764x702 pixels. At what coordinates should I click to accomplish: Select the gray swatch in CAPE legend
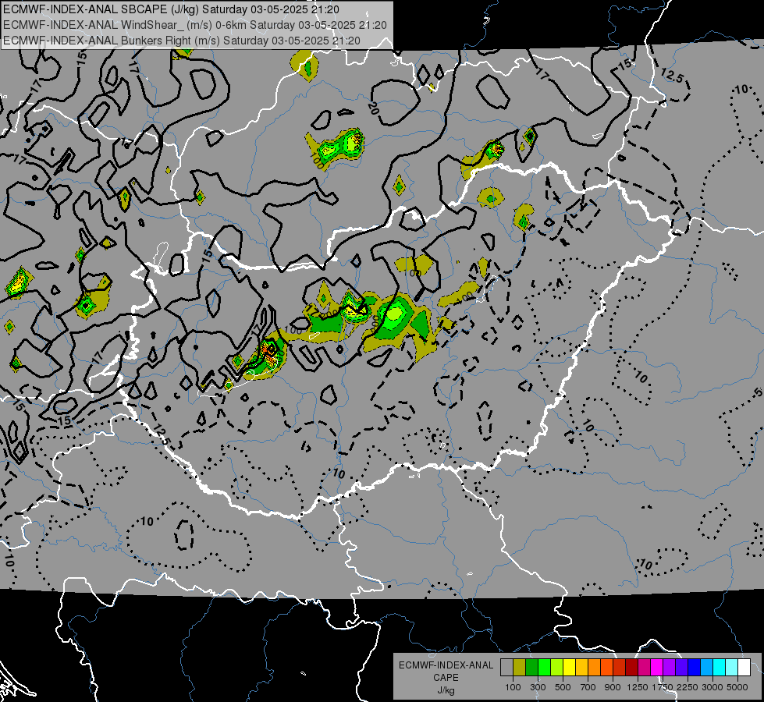click(506, 668)
